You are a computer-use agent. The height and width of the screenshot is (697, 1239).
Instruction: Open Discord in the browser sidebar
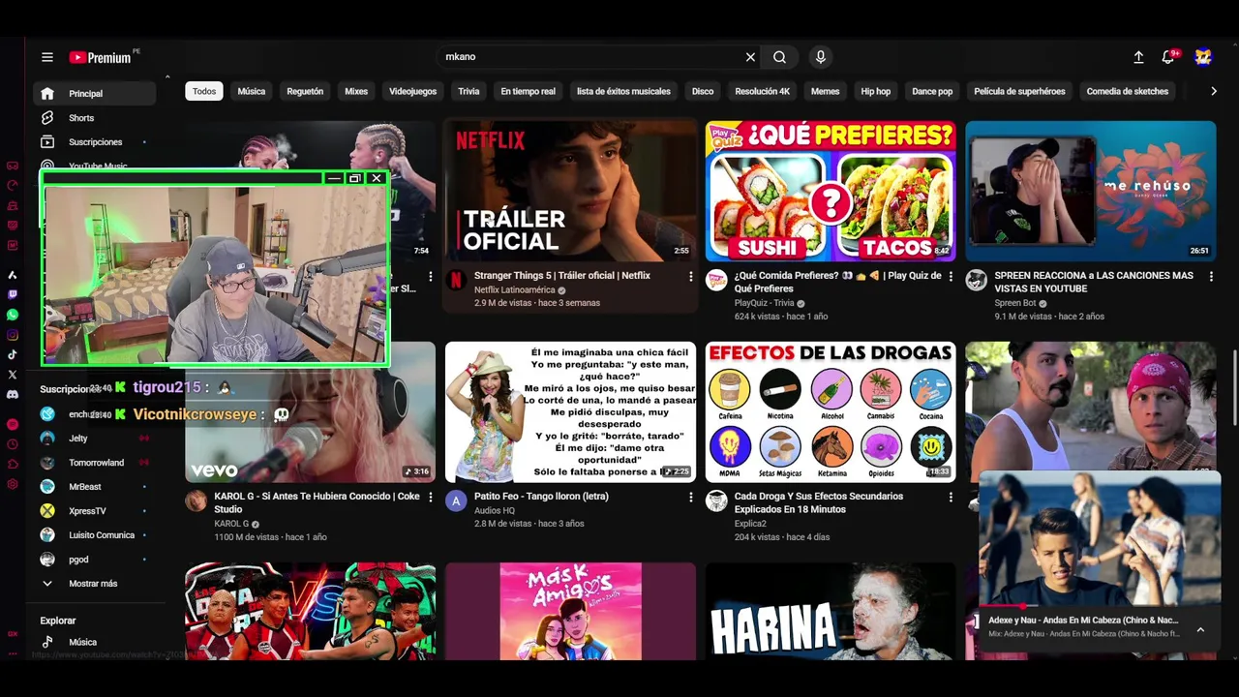pos(13,394)
